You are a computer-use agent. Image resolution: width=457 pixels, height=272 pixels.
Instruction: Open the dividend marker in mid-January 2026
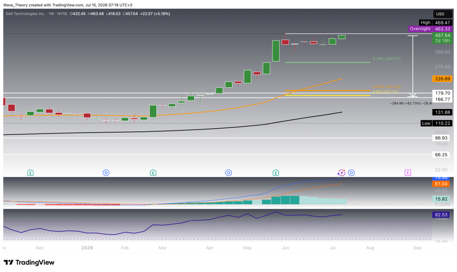(x=106, y=173)
